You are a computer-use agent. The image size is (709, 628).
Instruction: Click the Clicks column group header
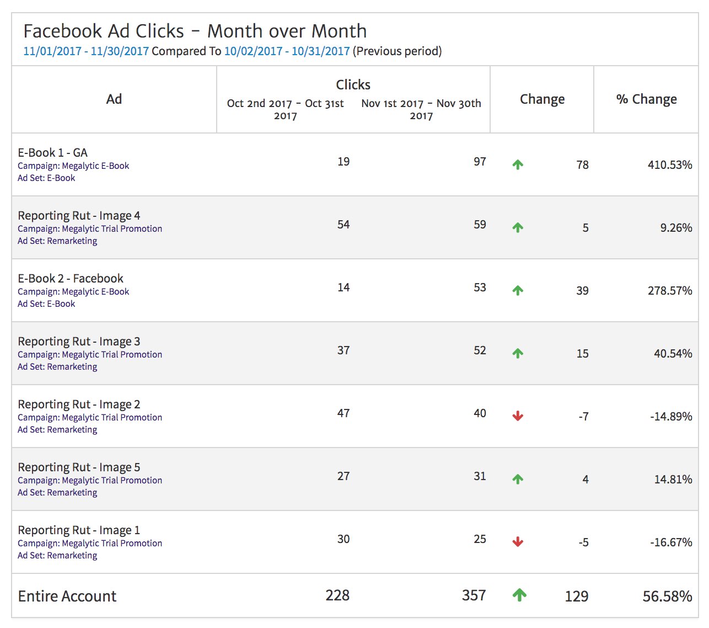pos(353,84)
